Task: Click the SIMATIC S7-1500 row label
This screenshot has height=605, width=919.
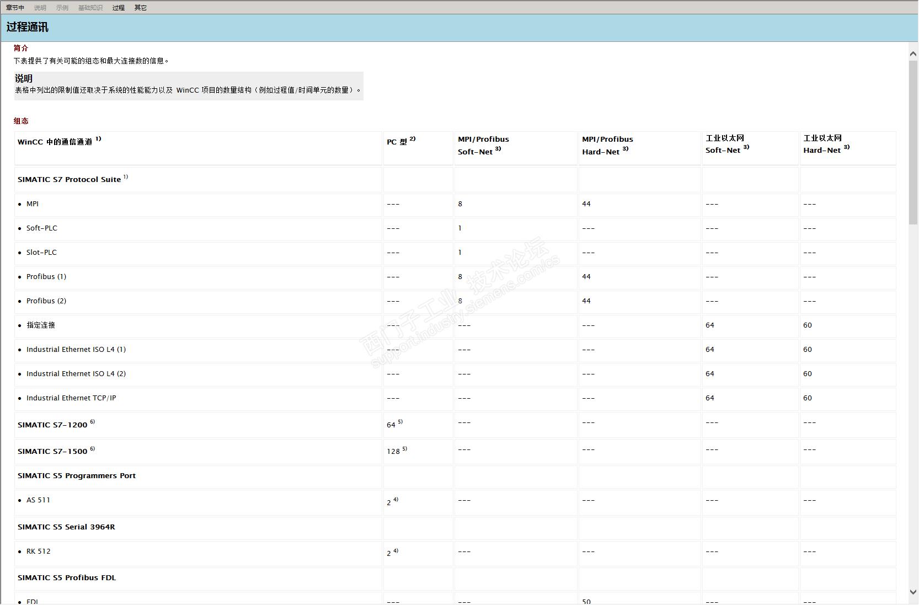Action: [56, 451]
